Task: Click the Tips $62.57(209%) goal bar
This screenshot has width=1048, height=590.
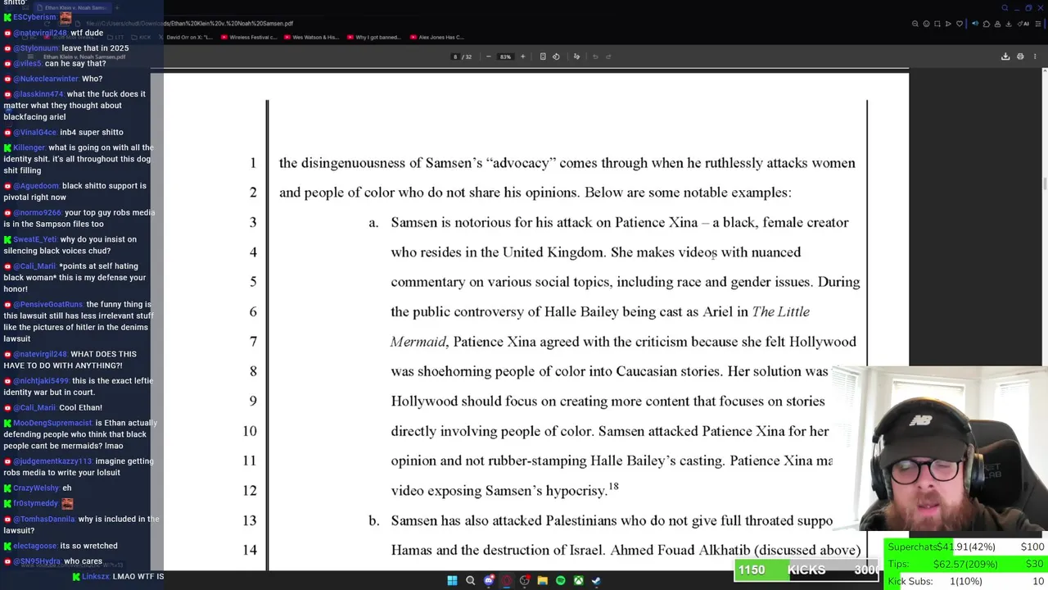Action: 966,564
